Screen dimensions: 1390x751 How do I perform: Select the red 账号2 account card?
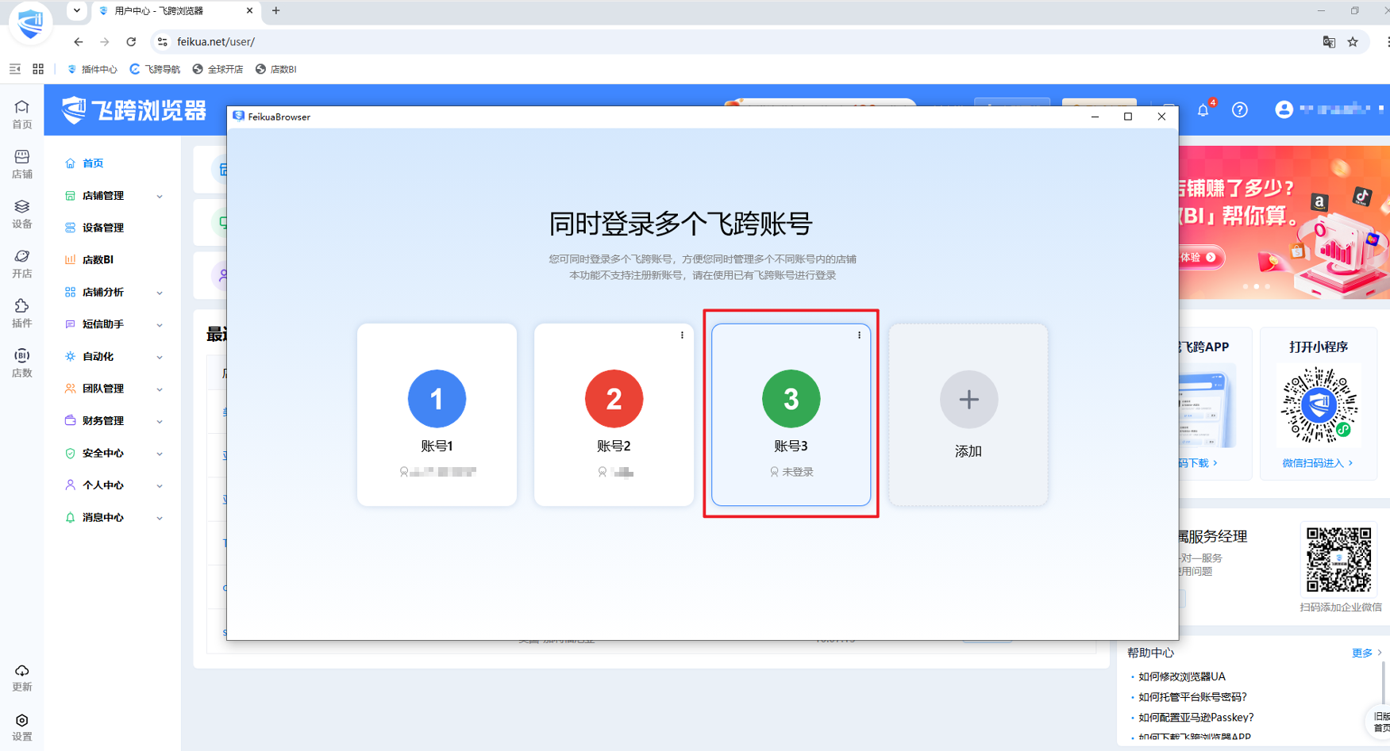pos(614,414)
